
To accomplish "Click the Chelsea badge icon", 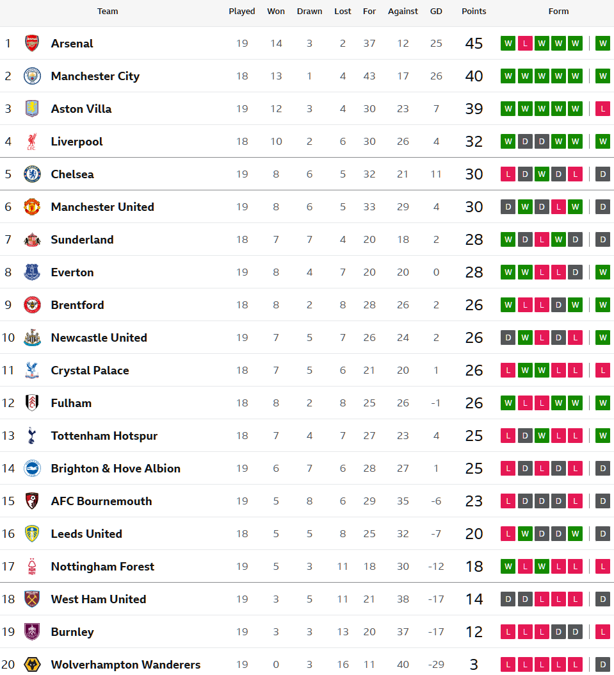I will click(32, 174).
